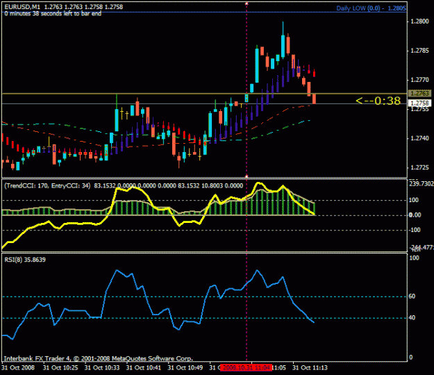Click the 1.2770 price axis value

(x=419, y=80)
